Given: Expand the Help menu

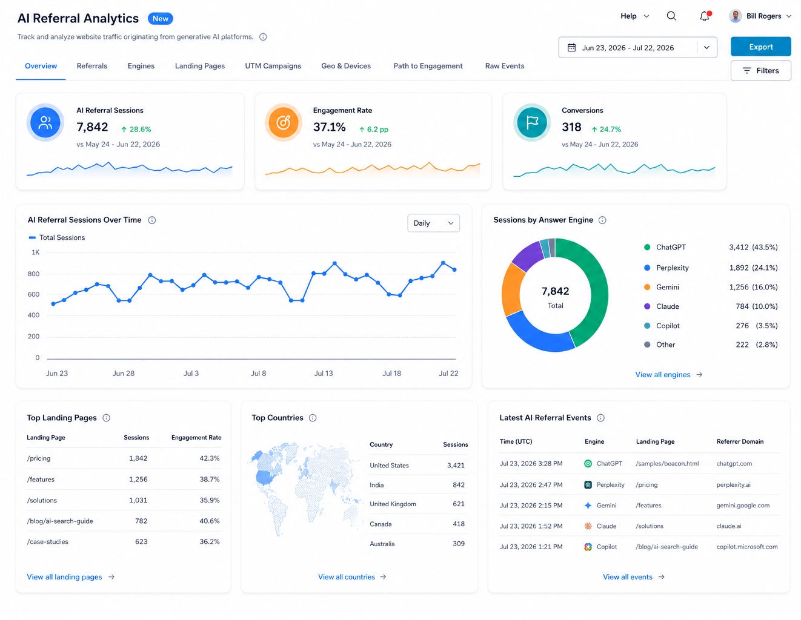Looking at the screenshot, I should click(x=634, y=16).
